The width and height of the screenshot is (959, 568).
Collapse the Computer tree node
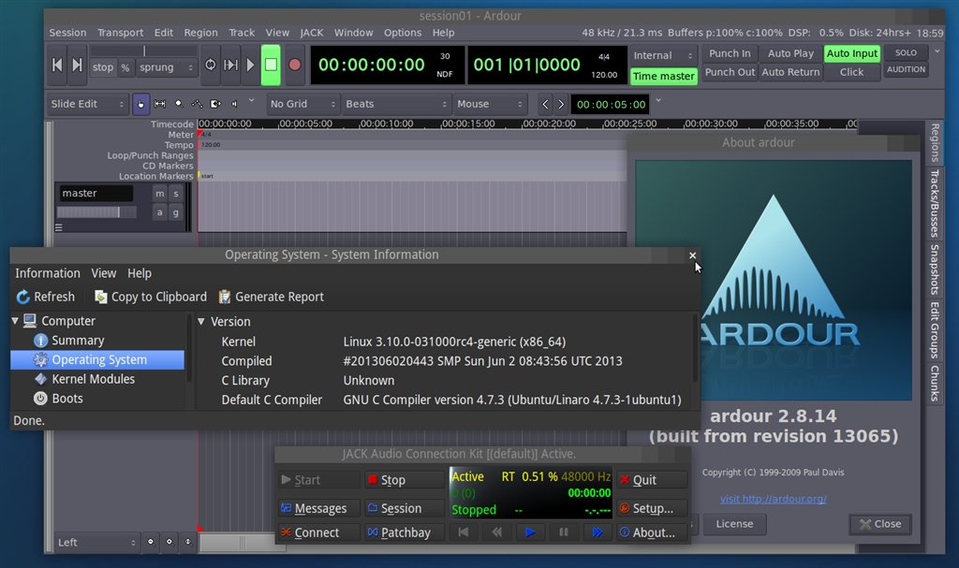(x=16, y=321)
